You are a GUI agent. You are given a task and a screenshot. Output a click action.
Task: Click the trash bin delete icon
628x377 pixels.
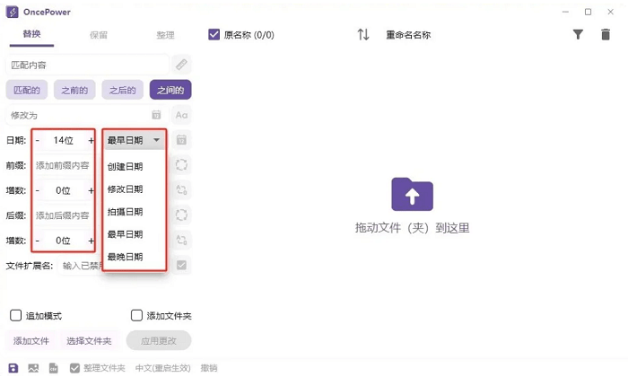[x=606, y=34]
